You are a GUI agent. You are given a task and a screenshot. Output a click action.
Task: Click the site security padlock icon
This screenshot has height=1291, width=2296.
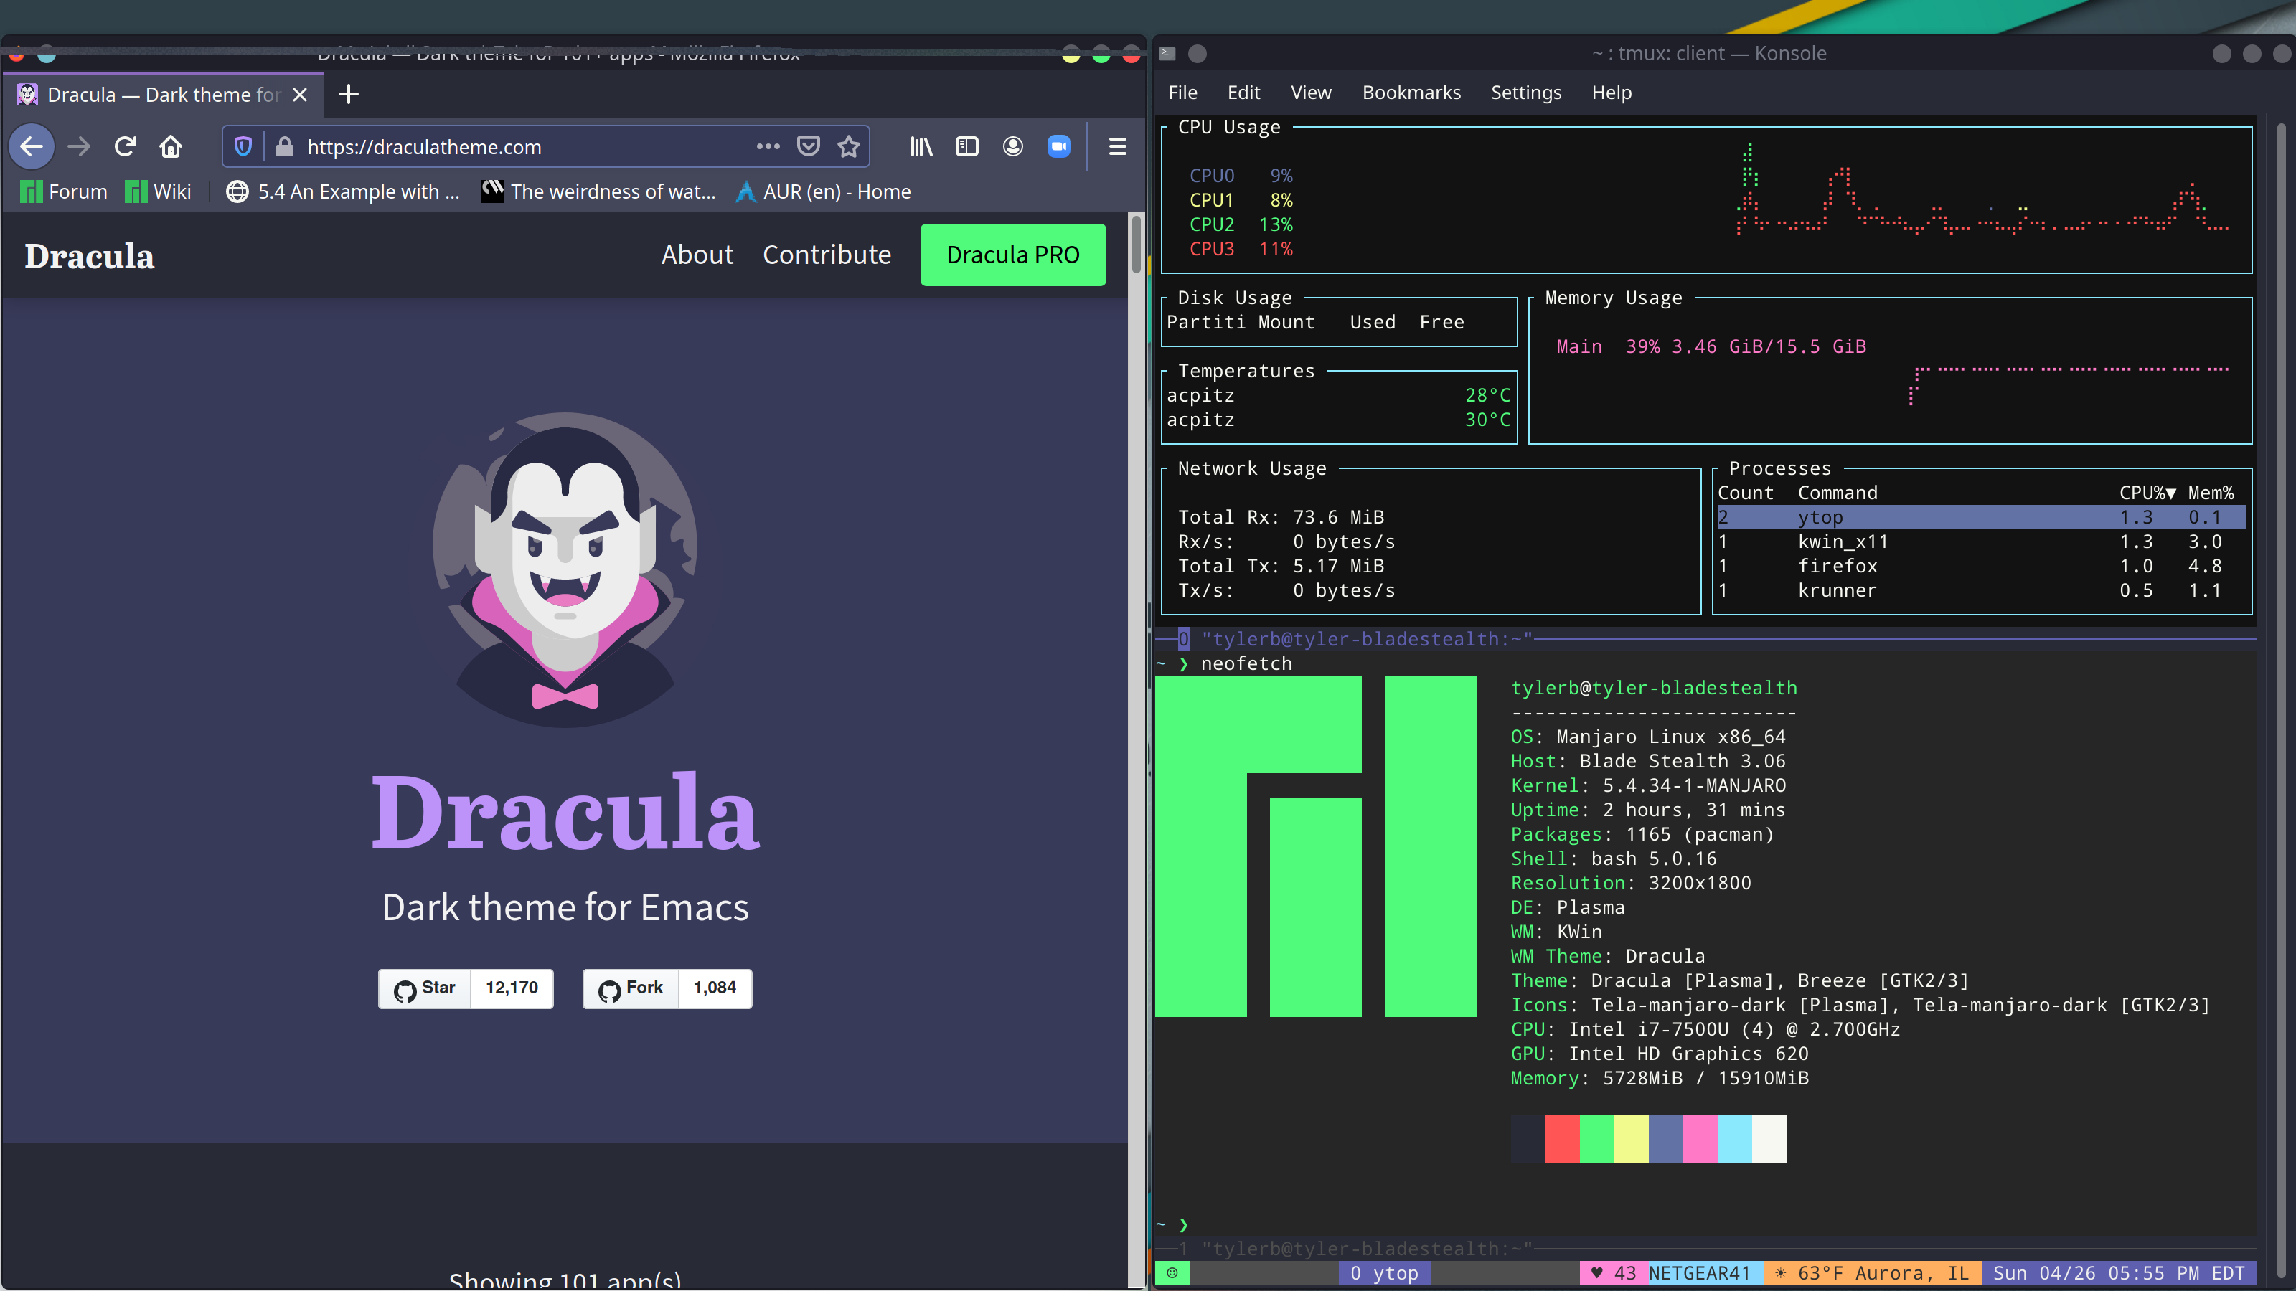point(284,147)
